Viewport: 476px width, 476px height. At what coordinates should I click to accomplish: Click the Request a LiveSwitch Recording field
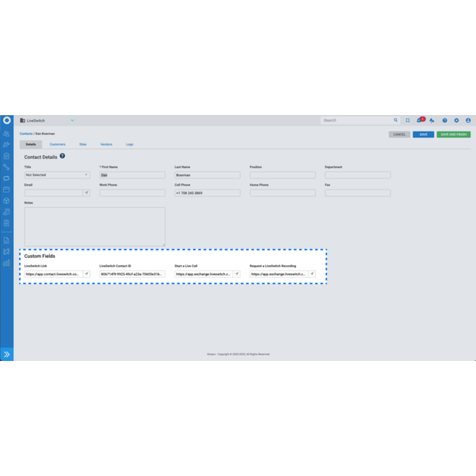click(x=279, y=274)
